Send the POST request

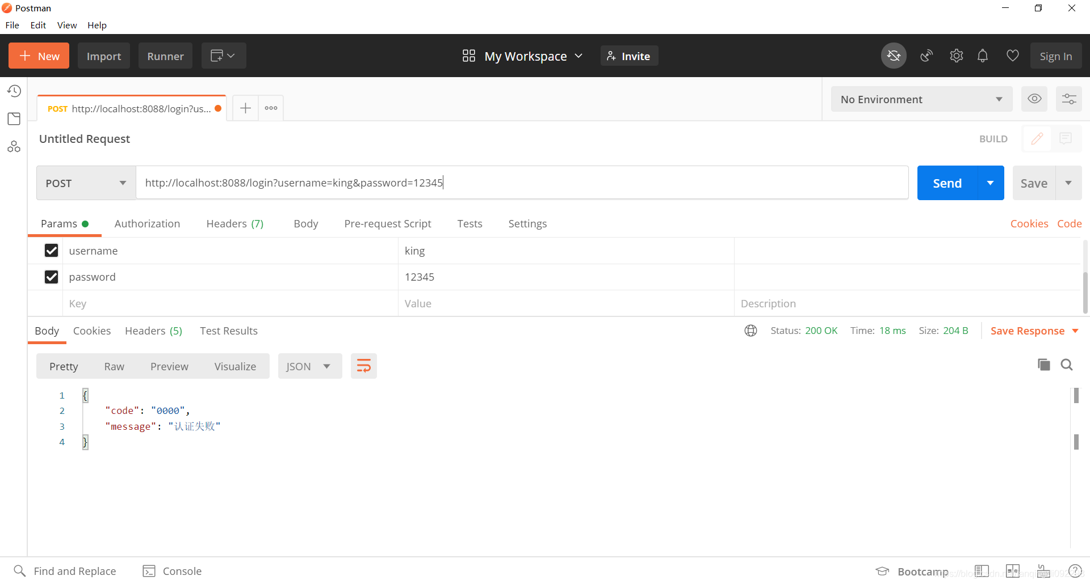(x=947, y=183)
